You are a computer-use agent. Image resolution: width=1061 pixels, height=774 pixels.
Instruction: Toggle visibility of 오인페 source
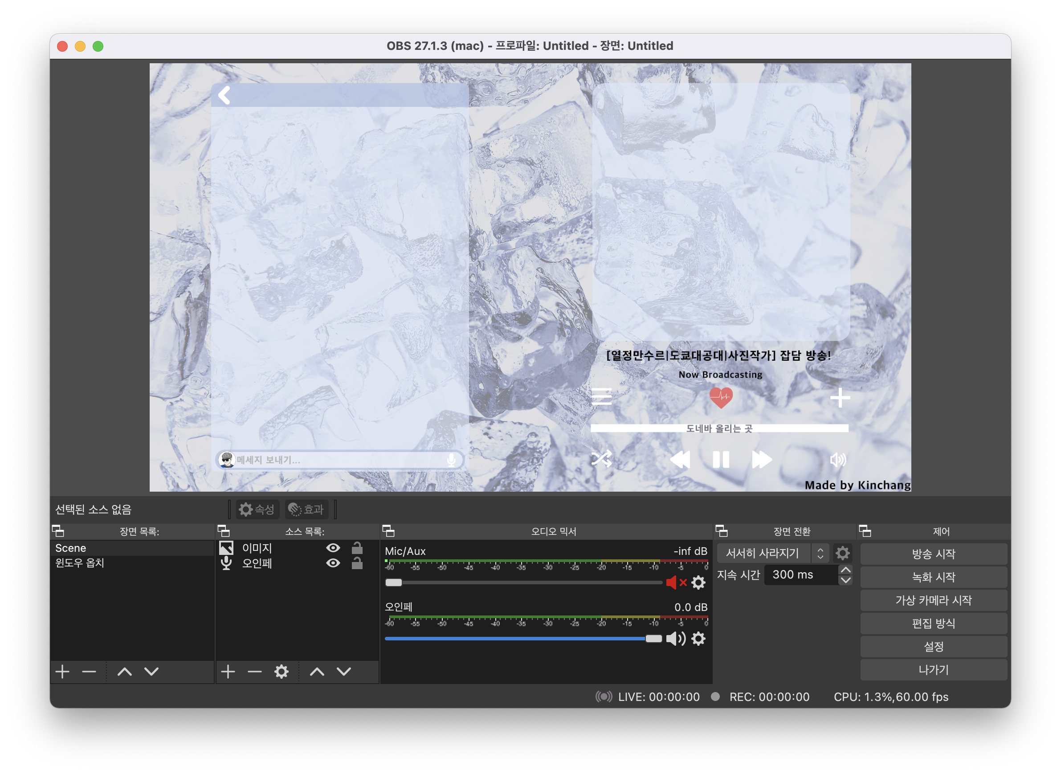coord(333,563)
